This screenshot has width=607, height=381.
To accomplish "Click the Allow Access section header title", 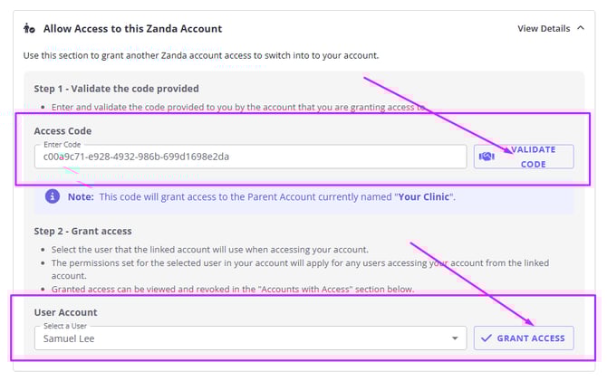I will click(x=132, y=29).
